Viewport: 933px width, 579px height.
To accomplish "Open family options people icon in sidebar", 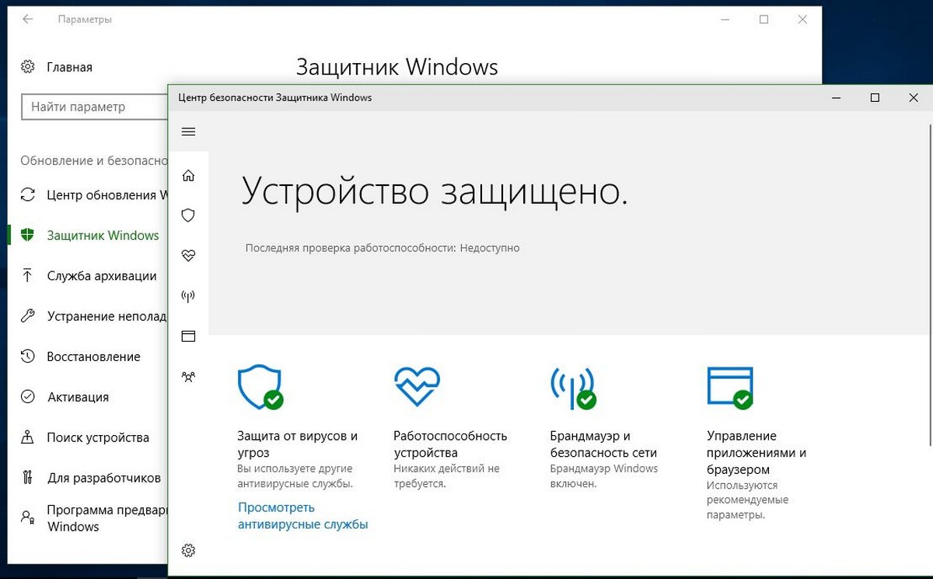I will tap(188, 377).
